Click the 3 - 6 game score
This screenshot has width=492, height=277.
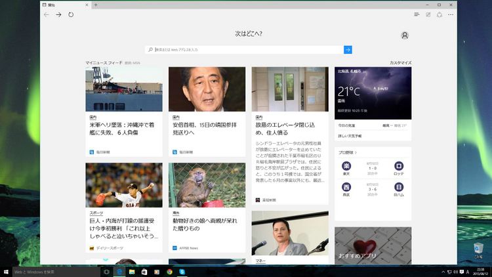pos(373,190)
